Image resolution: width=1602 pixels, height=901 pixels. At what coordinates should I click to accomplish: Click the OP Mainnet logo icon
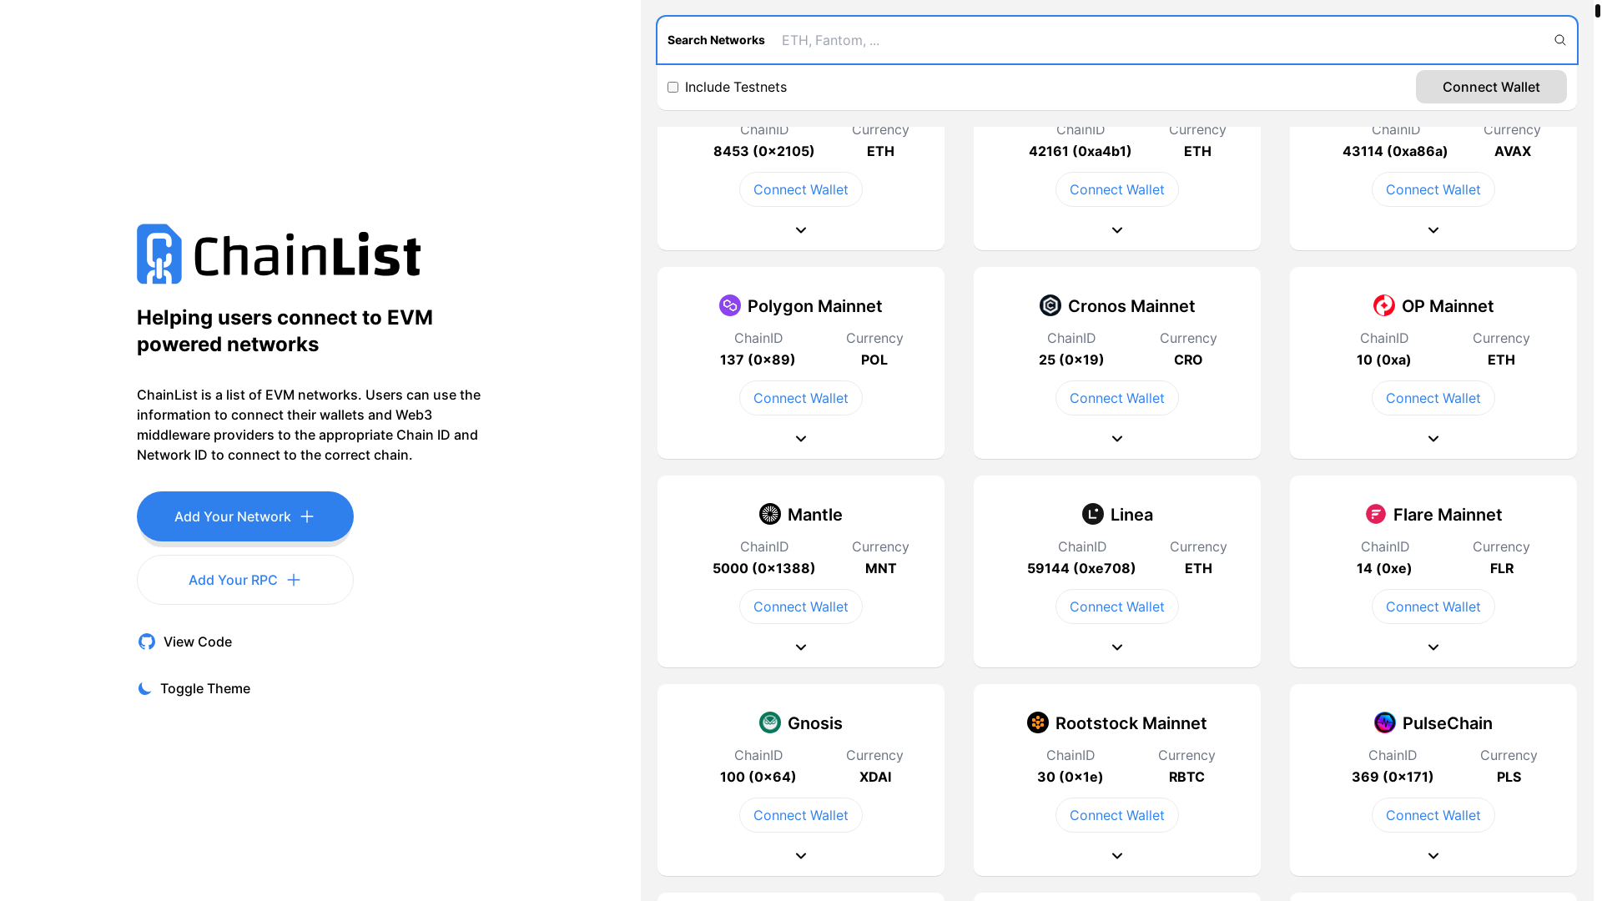(1384, 305)
